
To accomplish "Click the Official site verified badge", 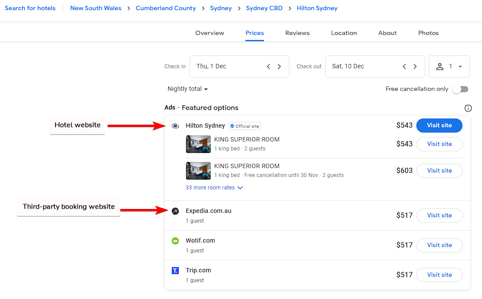I will 244,126.
